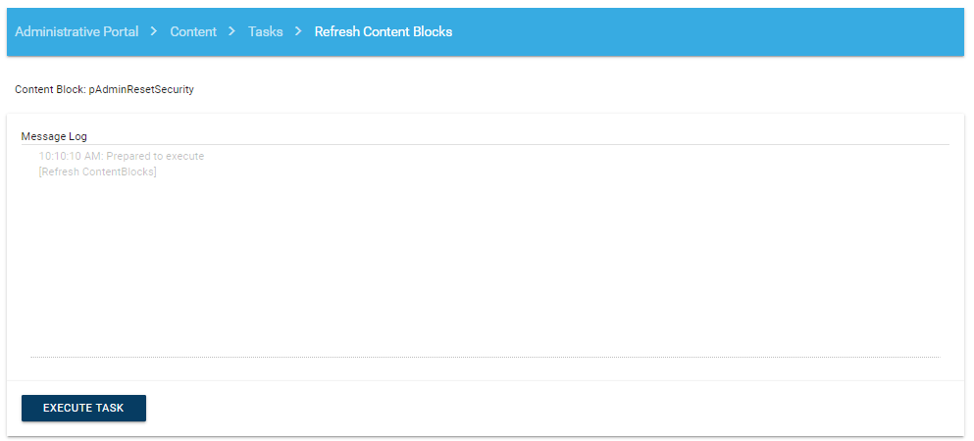Click the pAdminResetSecurity block name
Viewport: 974px width, 441px height.
148,89
